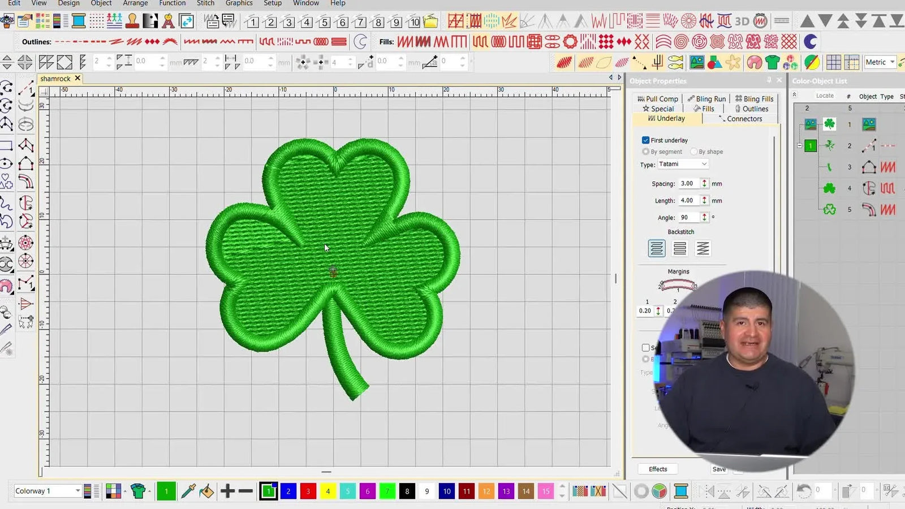Switch to the Bling Fills tab
905x509 pixels.
[x=754, y=98]
